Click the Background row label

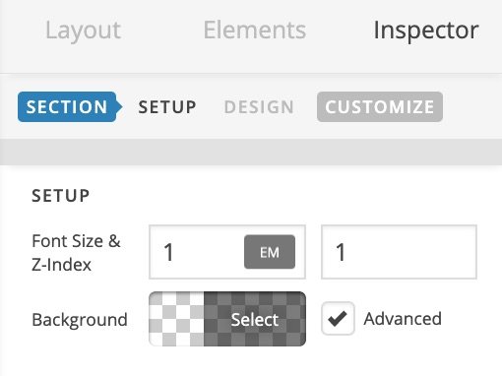point(80,320)
